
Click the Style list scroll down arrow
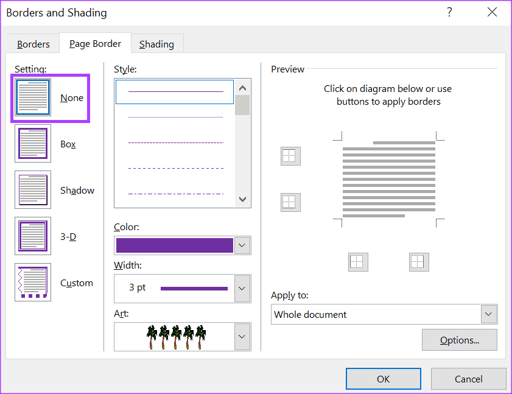pos(243,199)
